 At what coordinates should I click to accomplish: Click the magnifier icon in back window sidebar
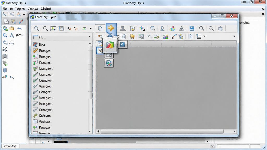pyautogui.click(x=5, y=35)
